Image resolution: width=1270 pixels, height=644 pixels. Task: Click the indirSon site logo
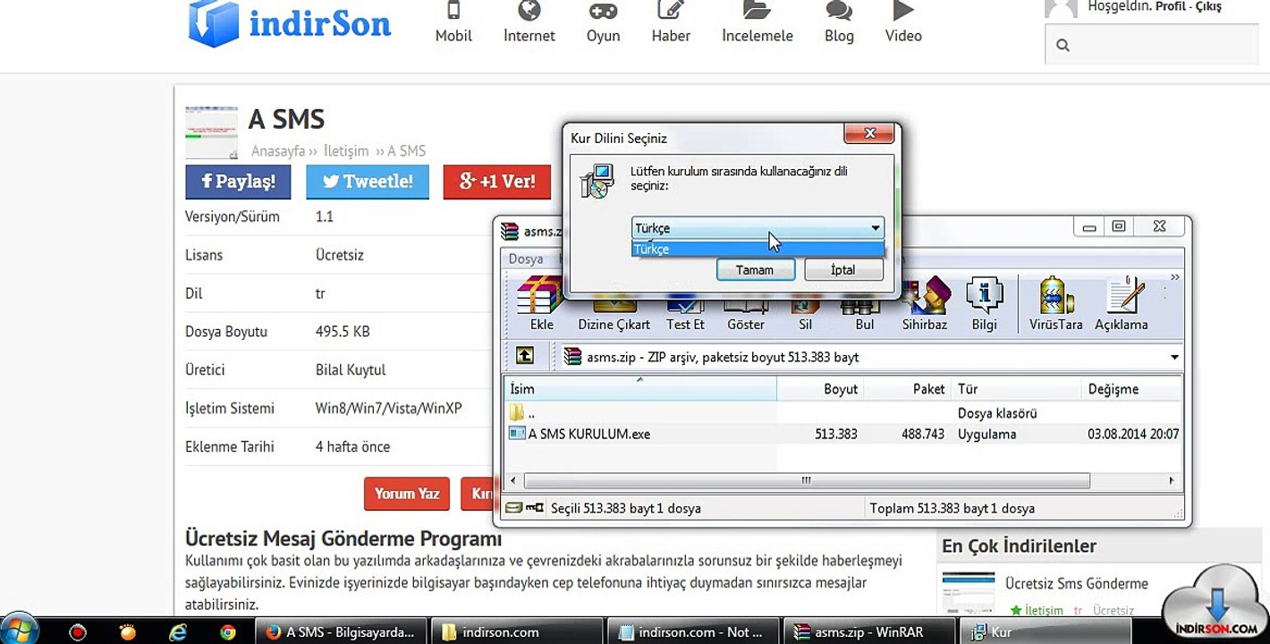[290, 23]
